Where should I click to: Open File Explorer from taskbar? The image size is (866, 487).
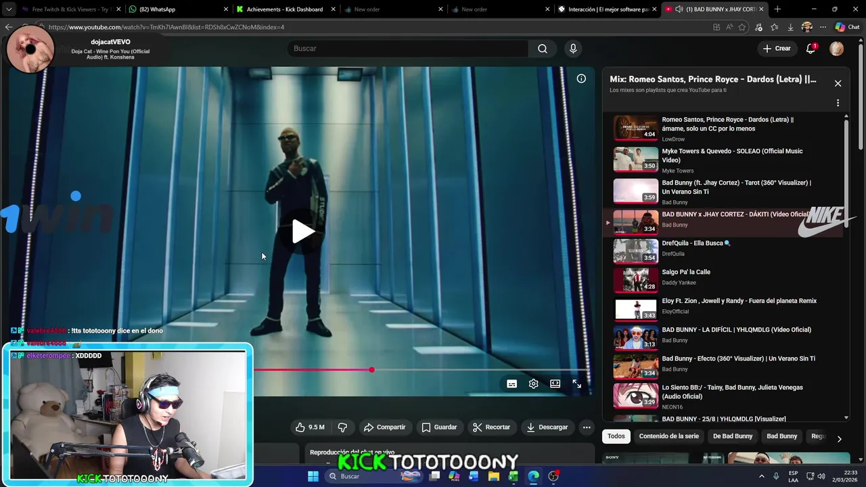(x=494, y=476)
